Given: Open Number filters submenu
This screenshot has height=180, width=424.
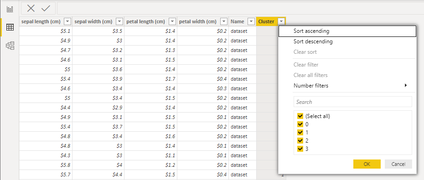Looking at the screenshot, I should tap(347, 86).
